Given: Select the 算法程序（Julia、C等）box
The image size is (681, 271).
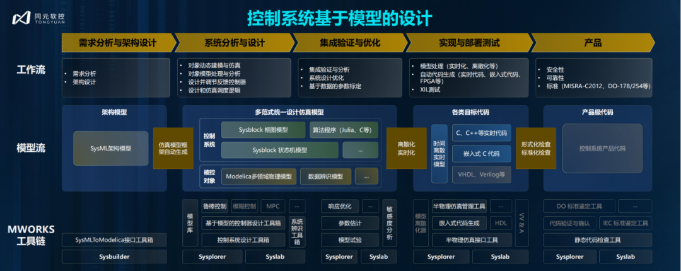Looking at the screenshot, I should point(344,129).
